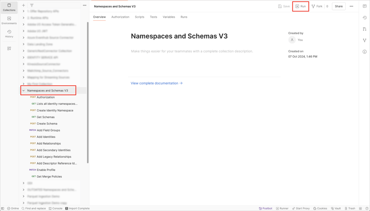The width and height of the screenshot is (370, 211).
Task: Open the Collections sidebar section
Action: click(9, 7)
